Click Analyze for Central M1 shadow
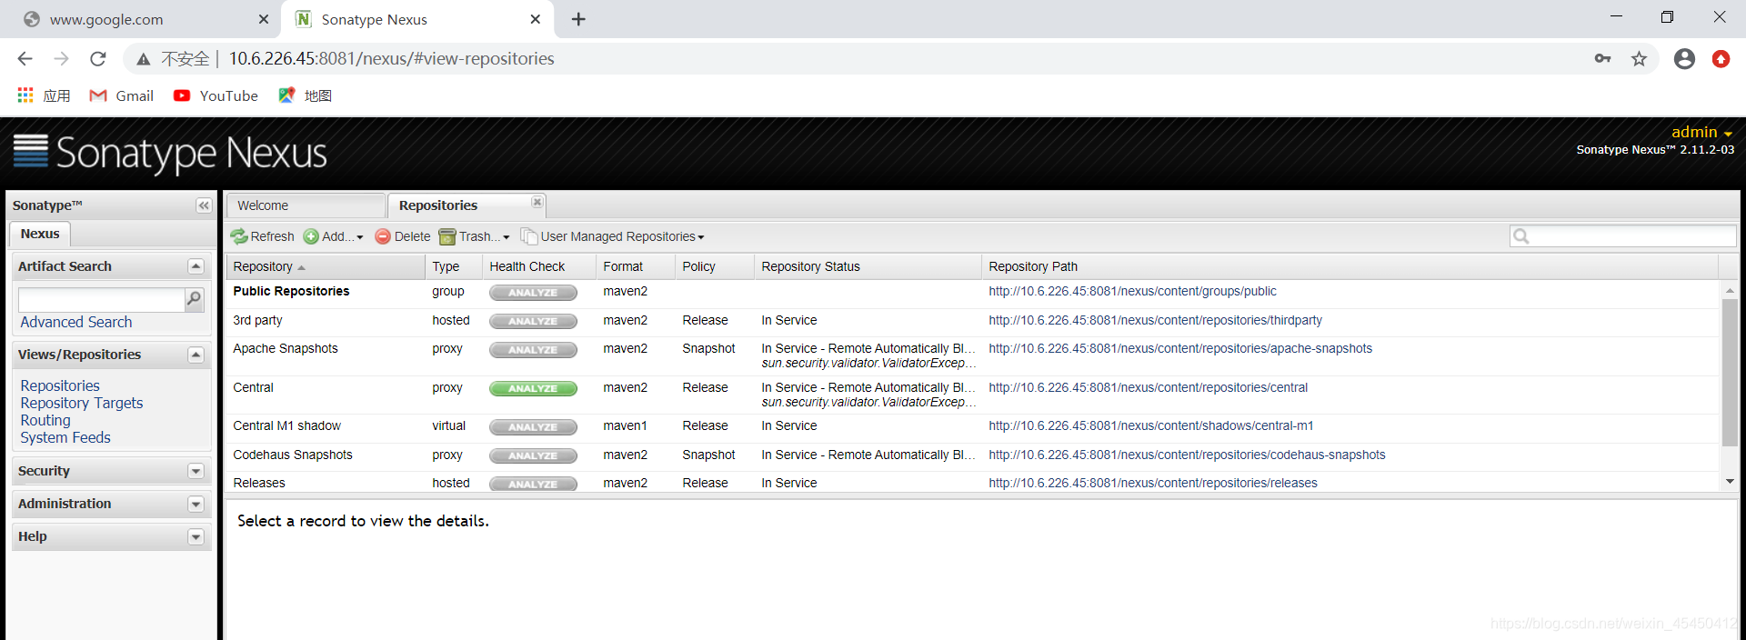This screenshot has height=640, width=1746. (533, 427)
